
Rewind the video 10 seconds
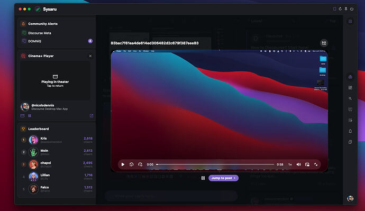tap(132, 164)
